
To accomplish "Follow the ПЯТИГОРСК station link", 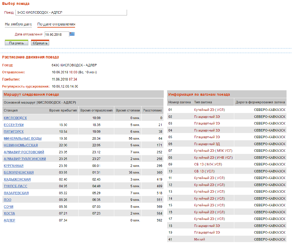I will click(14, 131).
